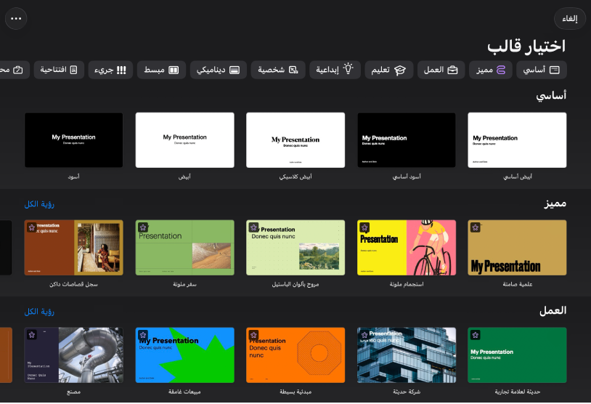Click the exclamation marks icon on جريء
Image resolution: width=591 pixels, height=404 pixels.
coord(121,70)
